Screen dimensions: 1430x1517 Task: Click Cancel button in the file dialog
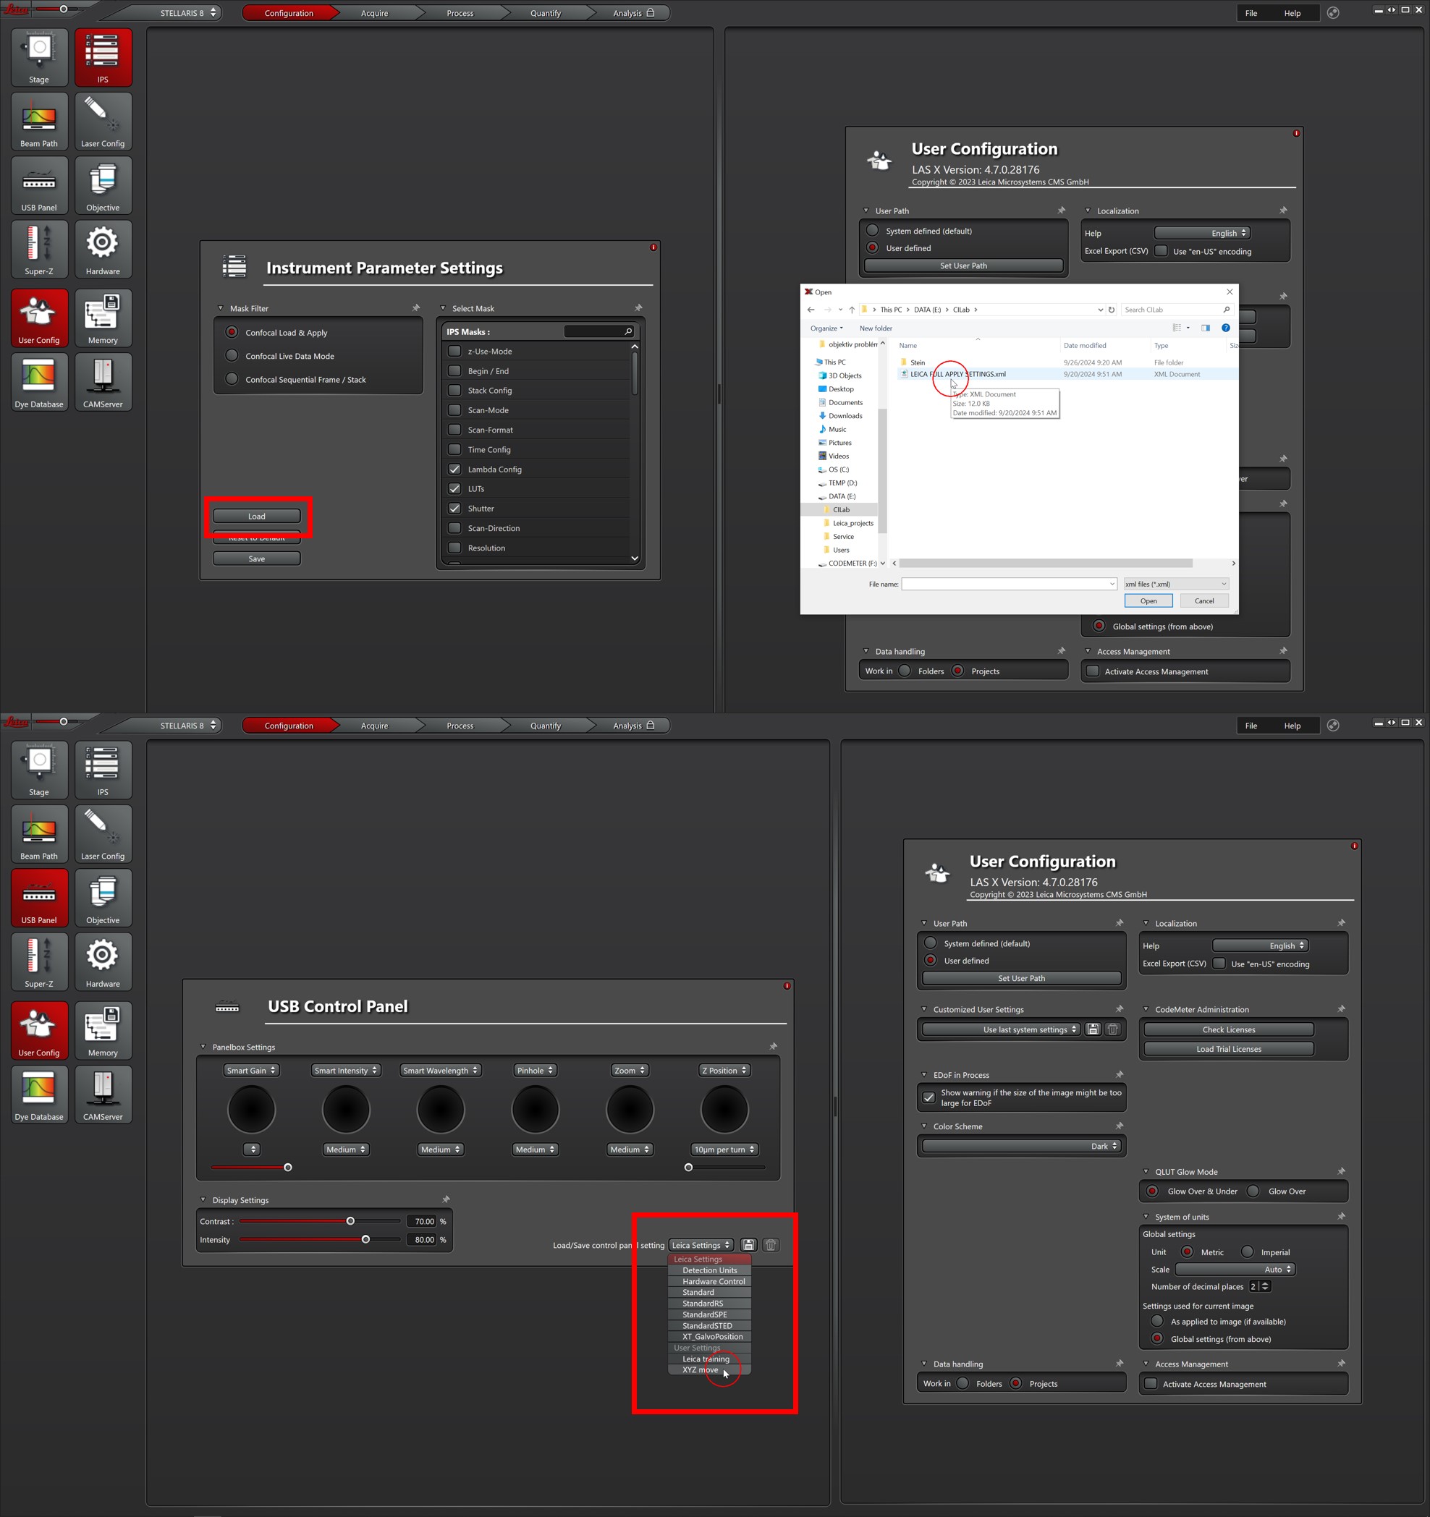[x=1204, y=600]
